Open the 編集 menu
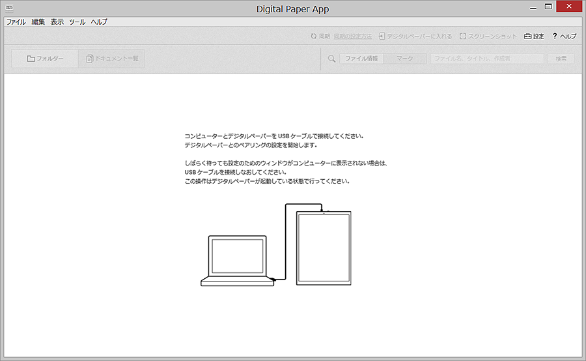Image resolution: width=586 pixels, height=361 pixels. coord(38,22)
